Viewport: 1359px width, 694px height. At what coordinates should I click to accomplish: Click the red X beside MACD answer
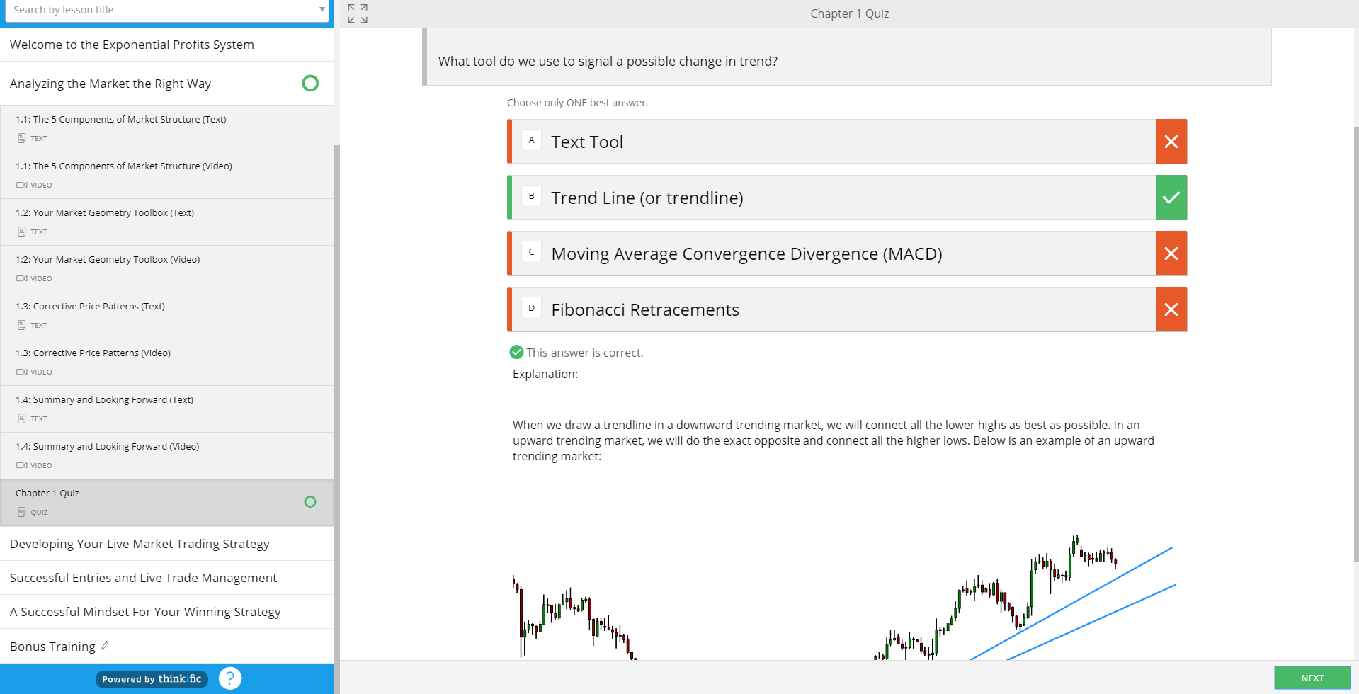(1171, 254)
